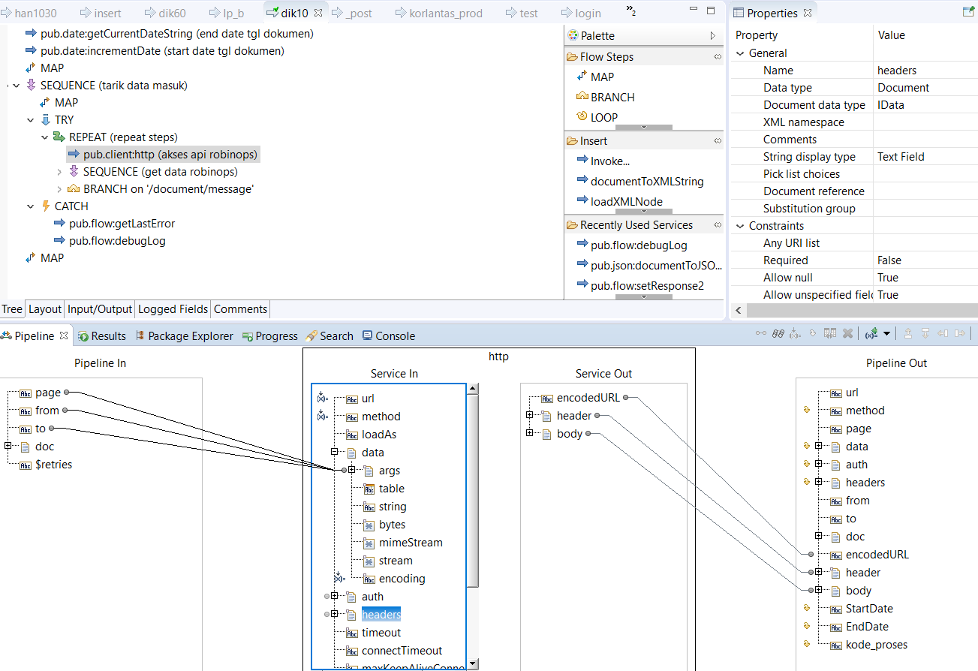The height and width of the screenshot is (671, 978).
Task: Click the Map Links chain icon in Pipeline toolbar
Action: point(778,334)
